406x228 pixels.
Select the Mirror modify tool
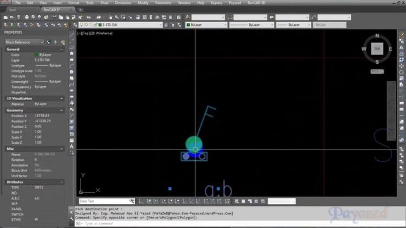pyautogui.click(x=402, y=47)
